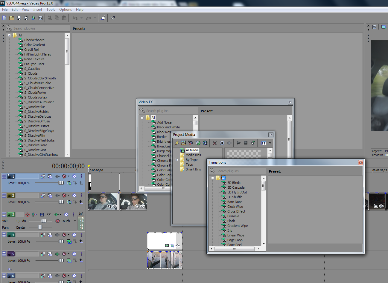Viewport: 388px width, 283px height.
Task: Adjust track 3 Pan slider
Action: pos(40,227)
